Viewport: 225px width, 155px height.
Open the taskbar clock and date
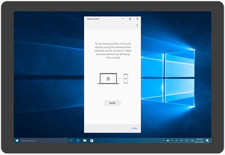[199, 141]
